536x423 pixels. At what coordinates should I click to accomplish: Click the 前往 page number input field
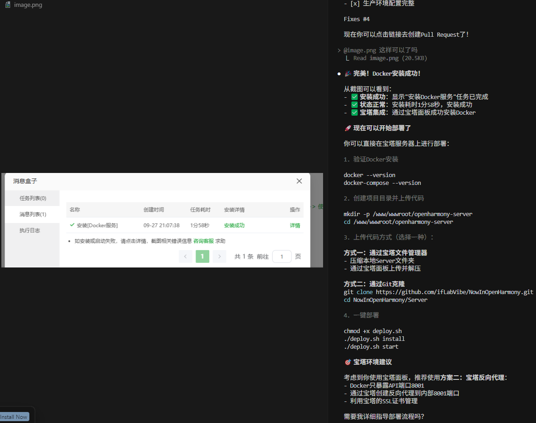(x=282, y=256)
